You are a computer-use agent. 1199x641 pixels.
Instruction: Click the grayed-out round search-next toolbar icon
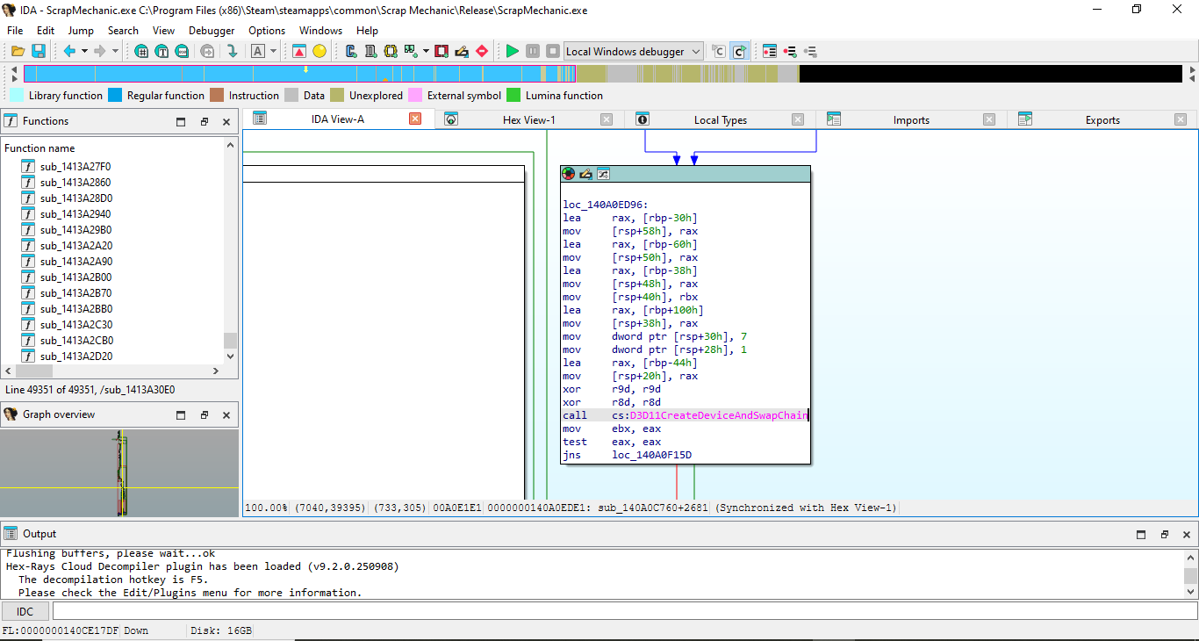[207, 51]
